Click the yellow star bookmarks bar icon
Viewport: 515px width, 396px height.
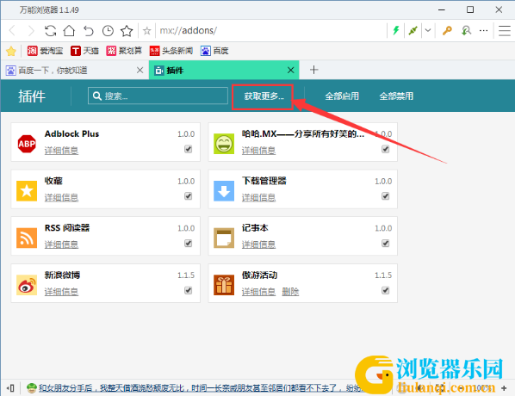(11, 51)
